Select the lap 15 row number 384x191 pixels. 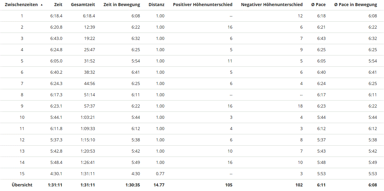click(x=22, y=174)
